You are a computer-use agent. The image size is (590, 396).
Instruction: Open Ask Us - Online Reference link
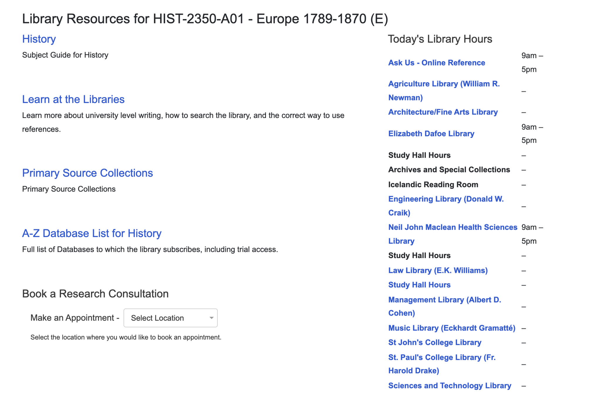436,63
